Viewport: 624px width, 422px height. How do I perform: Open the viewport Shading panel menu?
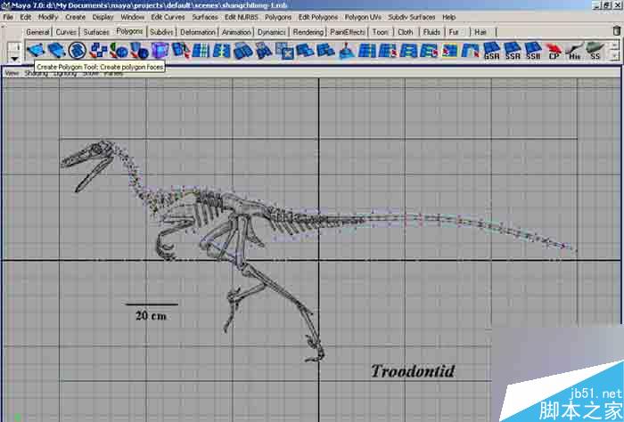tap(36, 74)
